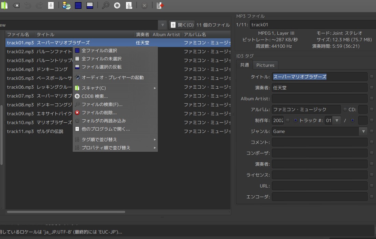Click the 制作年 field showing 2002
The width and height of the screenshot is (376, 239).
coord(278,120)
